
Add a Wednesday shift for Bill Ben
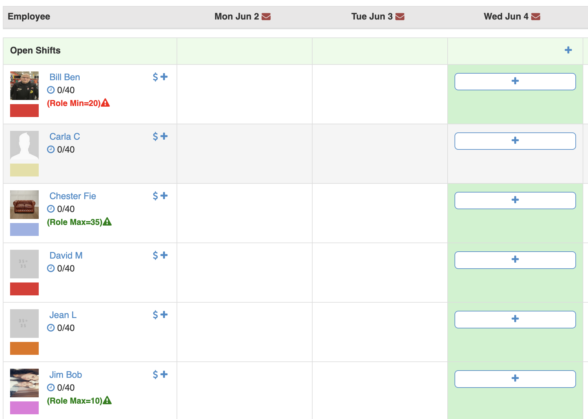515,81
